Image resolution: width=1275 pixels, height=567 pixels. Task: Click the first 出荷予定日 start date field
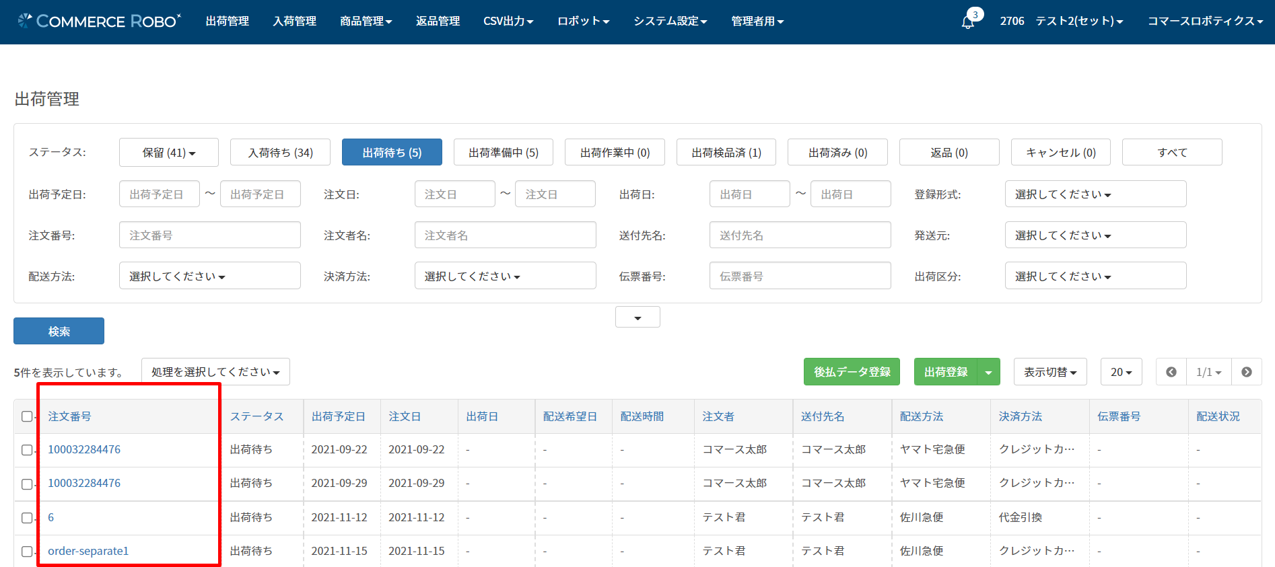[x=159, y=194]
